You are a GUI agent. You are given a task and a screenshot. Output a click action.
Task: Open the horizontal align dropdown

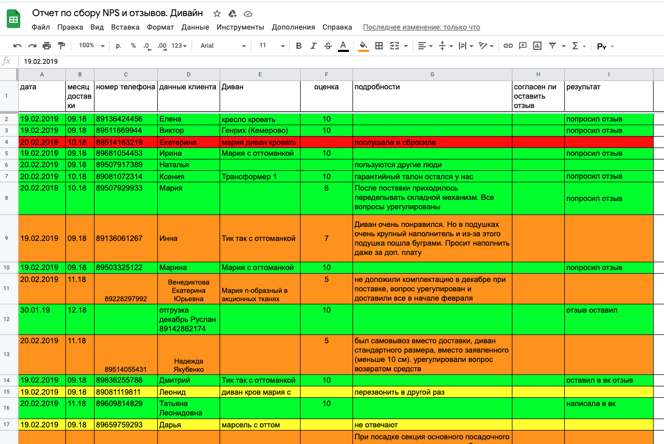coord(426,46)
